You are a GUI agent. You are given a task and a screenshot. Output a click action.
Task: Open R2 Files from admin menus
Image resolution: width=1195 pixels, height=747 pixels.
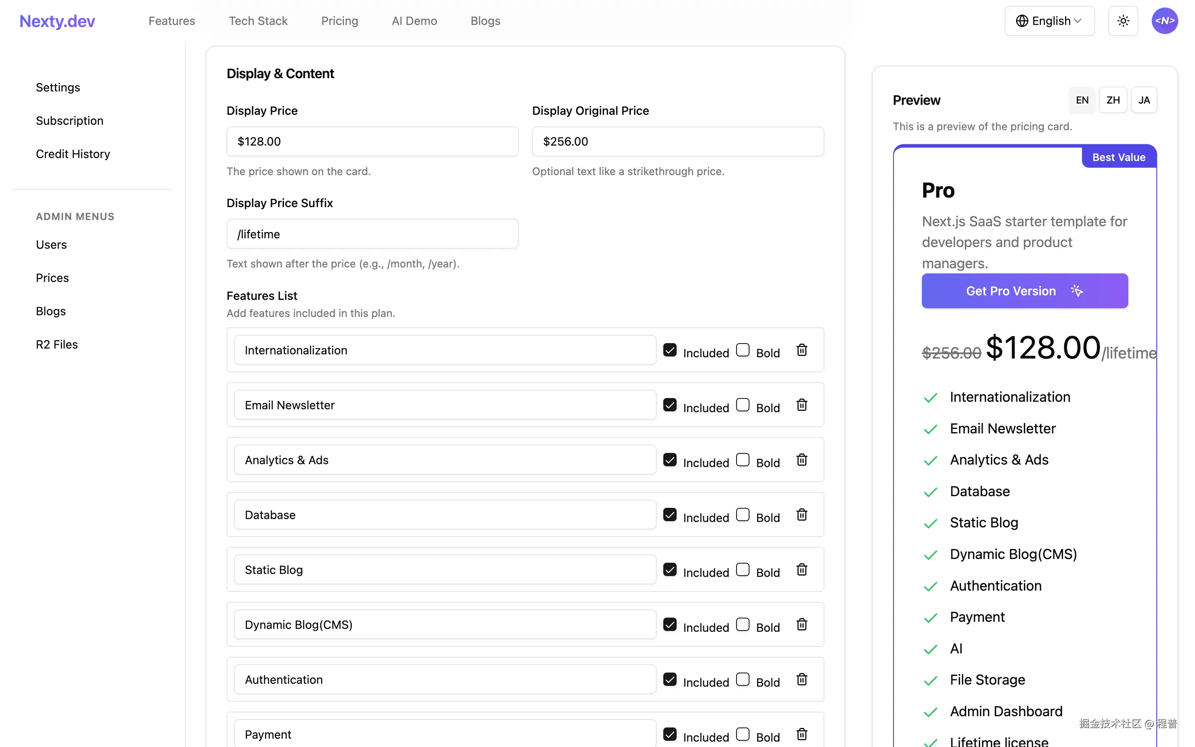tap(56, 344)
